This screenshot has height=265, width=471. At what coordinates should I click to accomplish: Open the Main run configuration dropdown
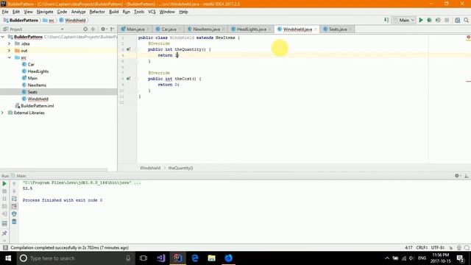click(404, 20)
